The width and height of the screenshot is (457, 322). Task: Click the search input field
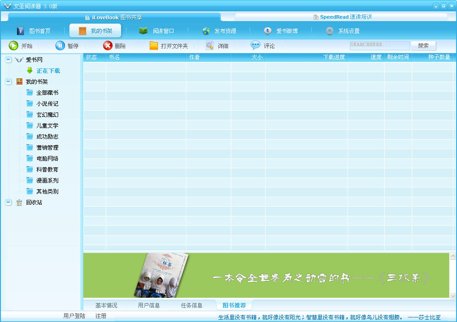[x=379, y=46]
